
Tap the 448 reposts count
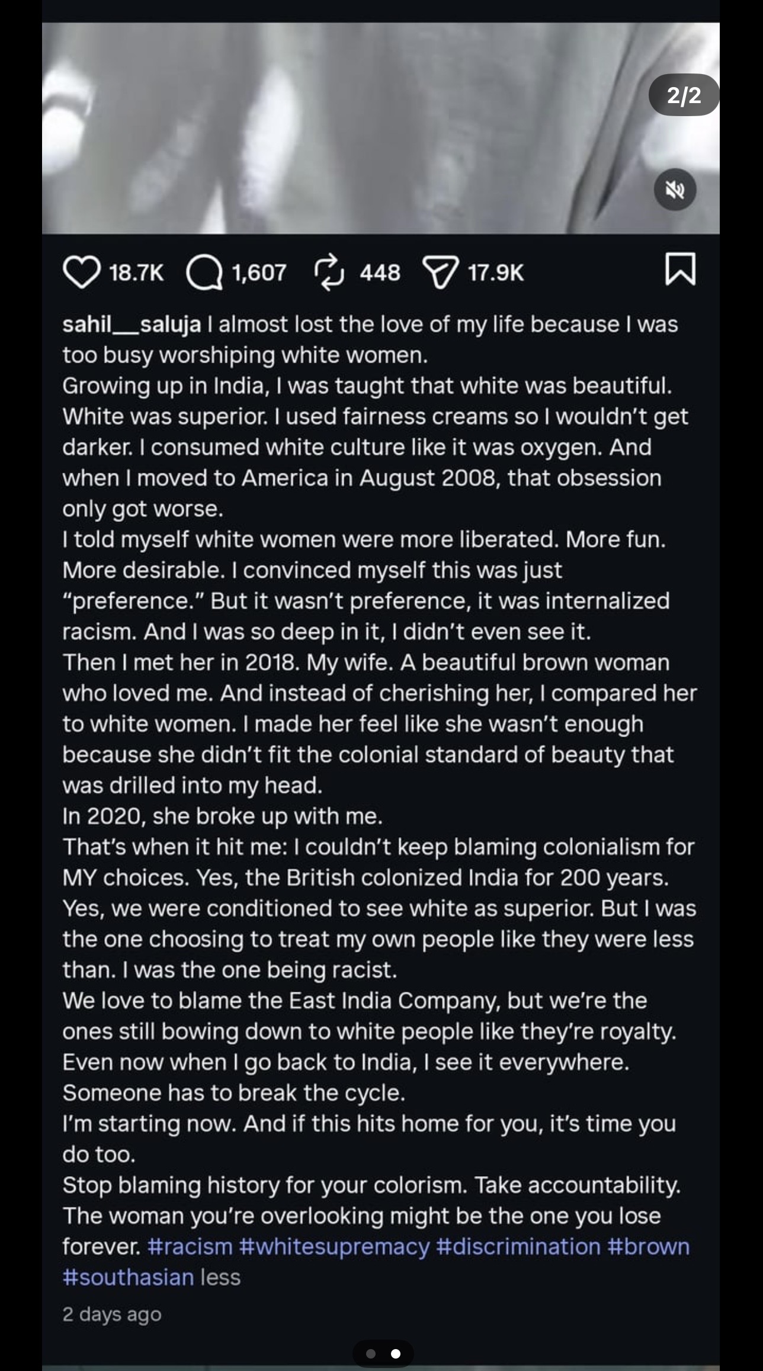pos(380,273)
